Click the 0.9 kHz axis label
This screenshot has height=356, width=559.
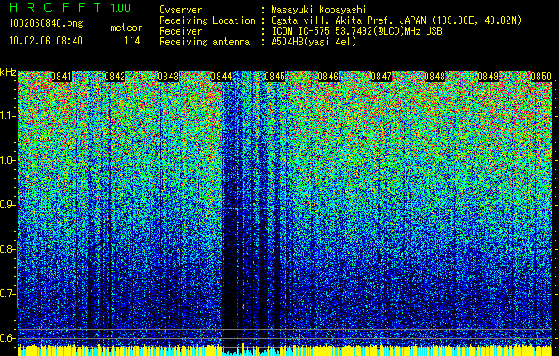[7, 205]
